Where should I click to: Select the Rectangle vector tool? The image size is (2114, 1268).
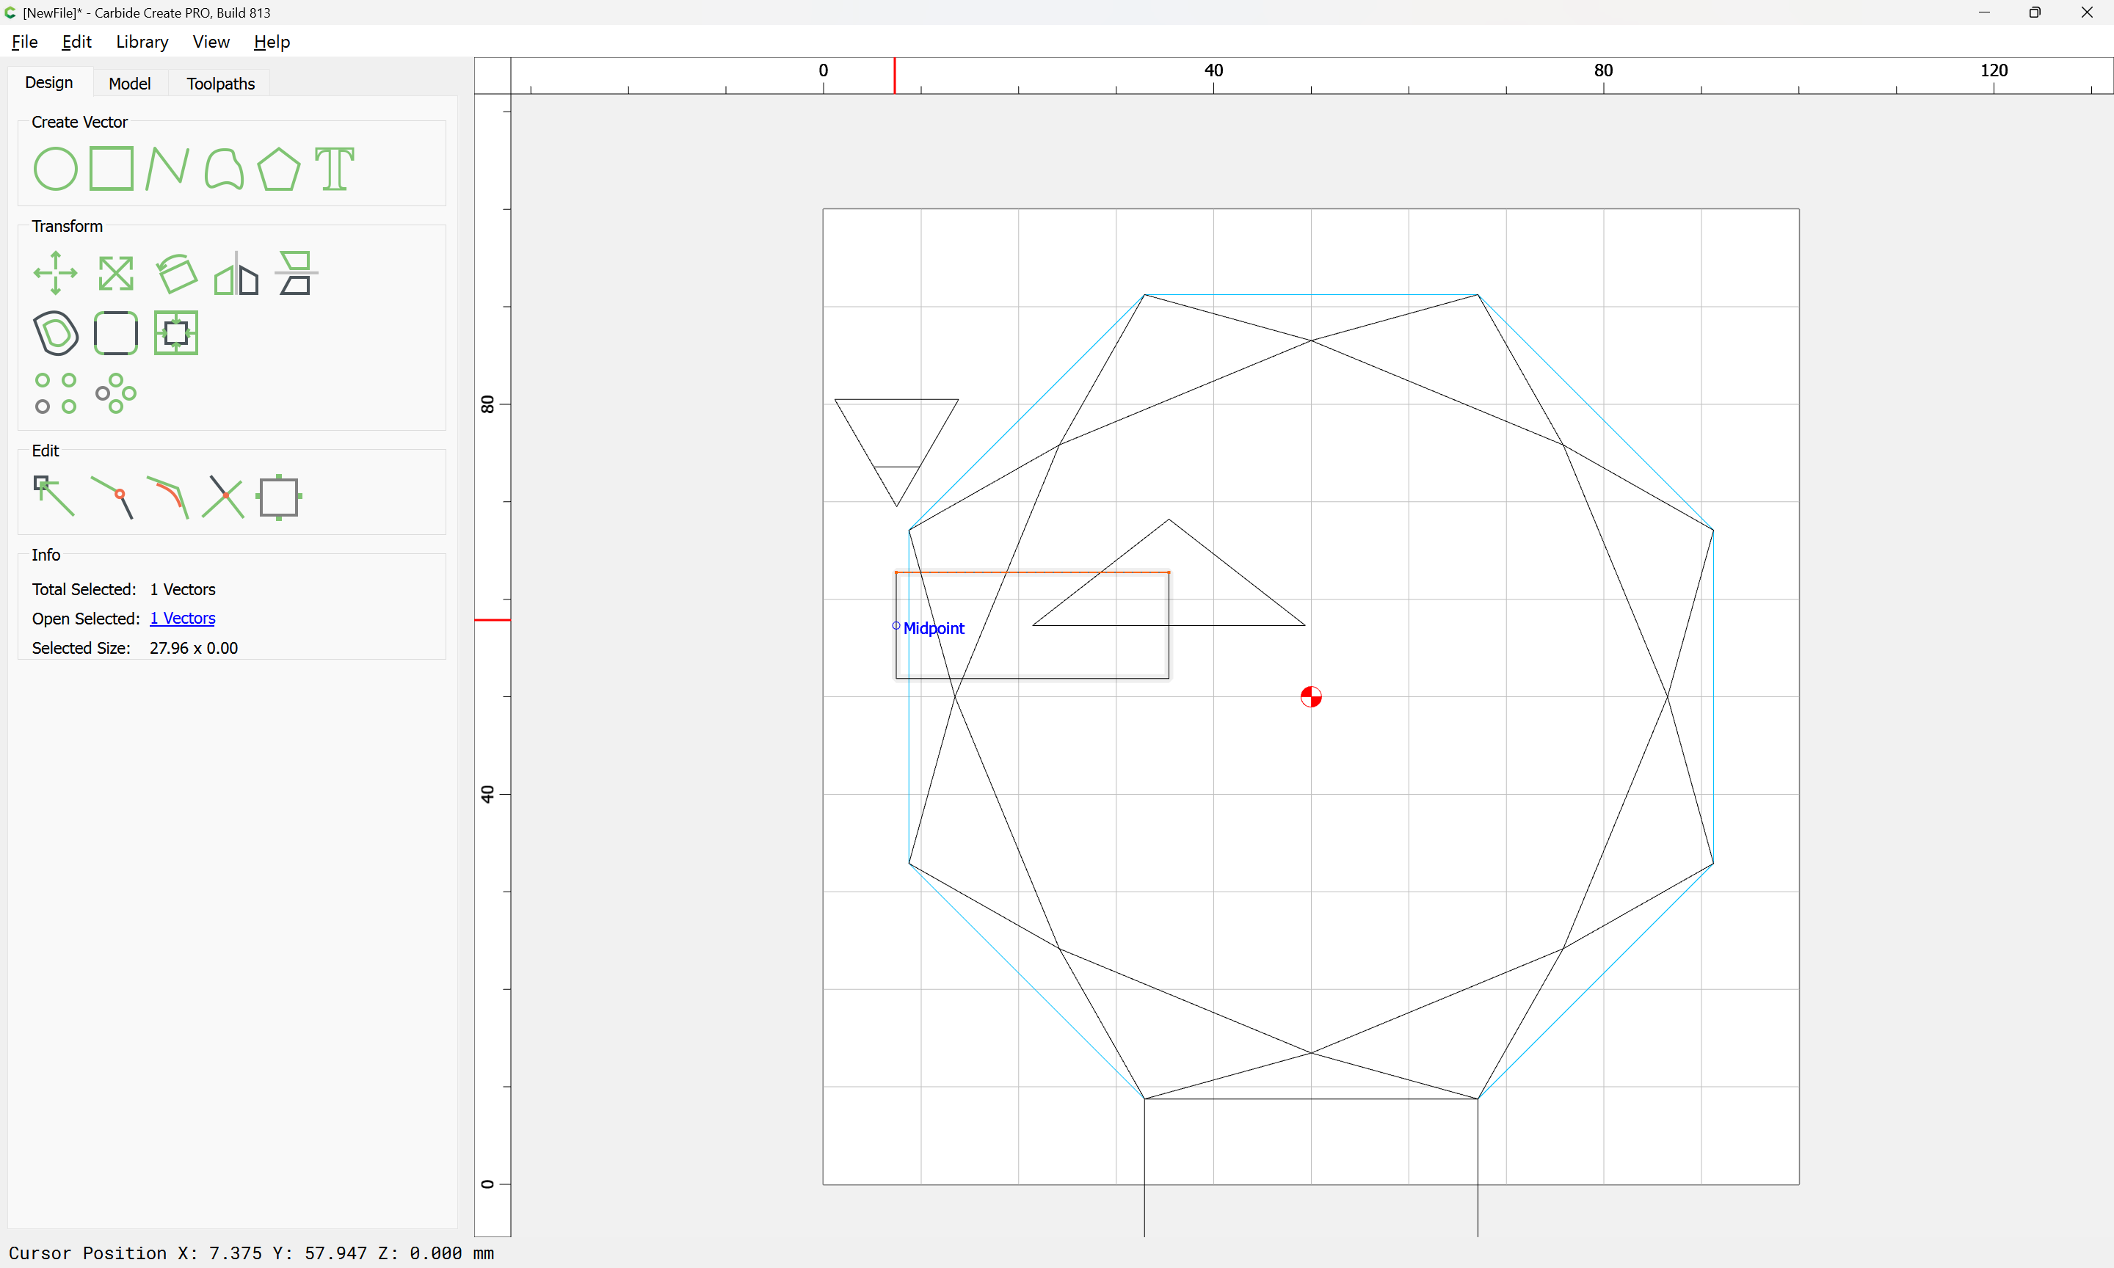[112, 168]
